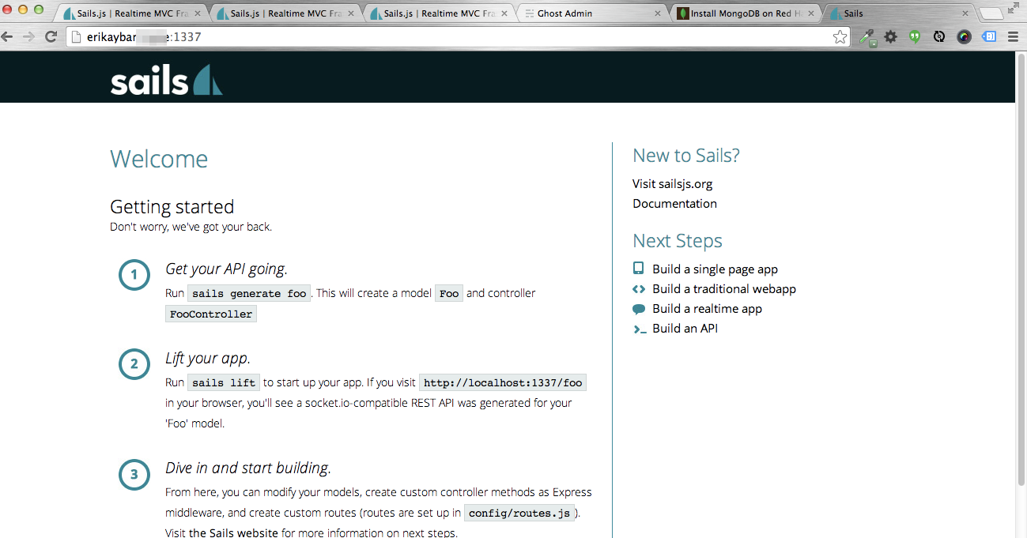Open the green Hangouts quote extension
Viewport: 1027px width, 538px height.
pos(915,36)
